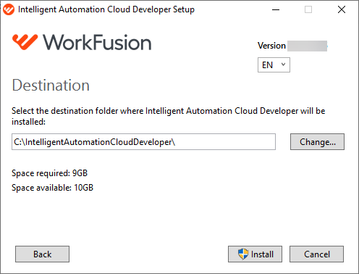The image size is (359, 274).
Task: Minimize the setup window
Action: (x=276, y=9)
